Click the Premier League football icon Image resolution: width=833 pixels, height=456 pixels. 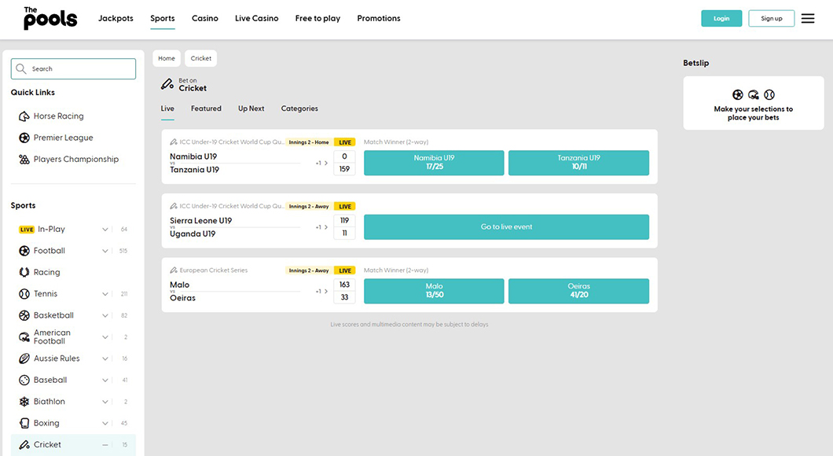(24, 138)
